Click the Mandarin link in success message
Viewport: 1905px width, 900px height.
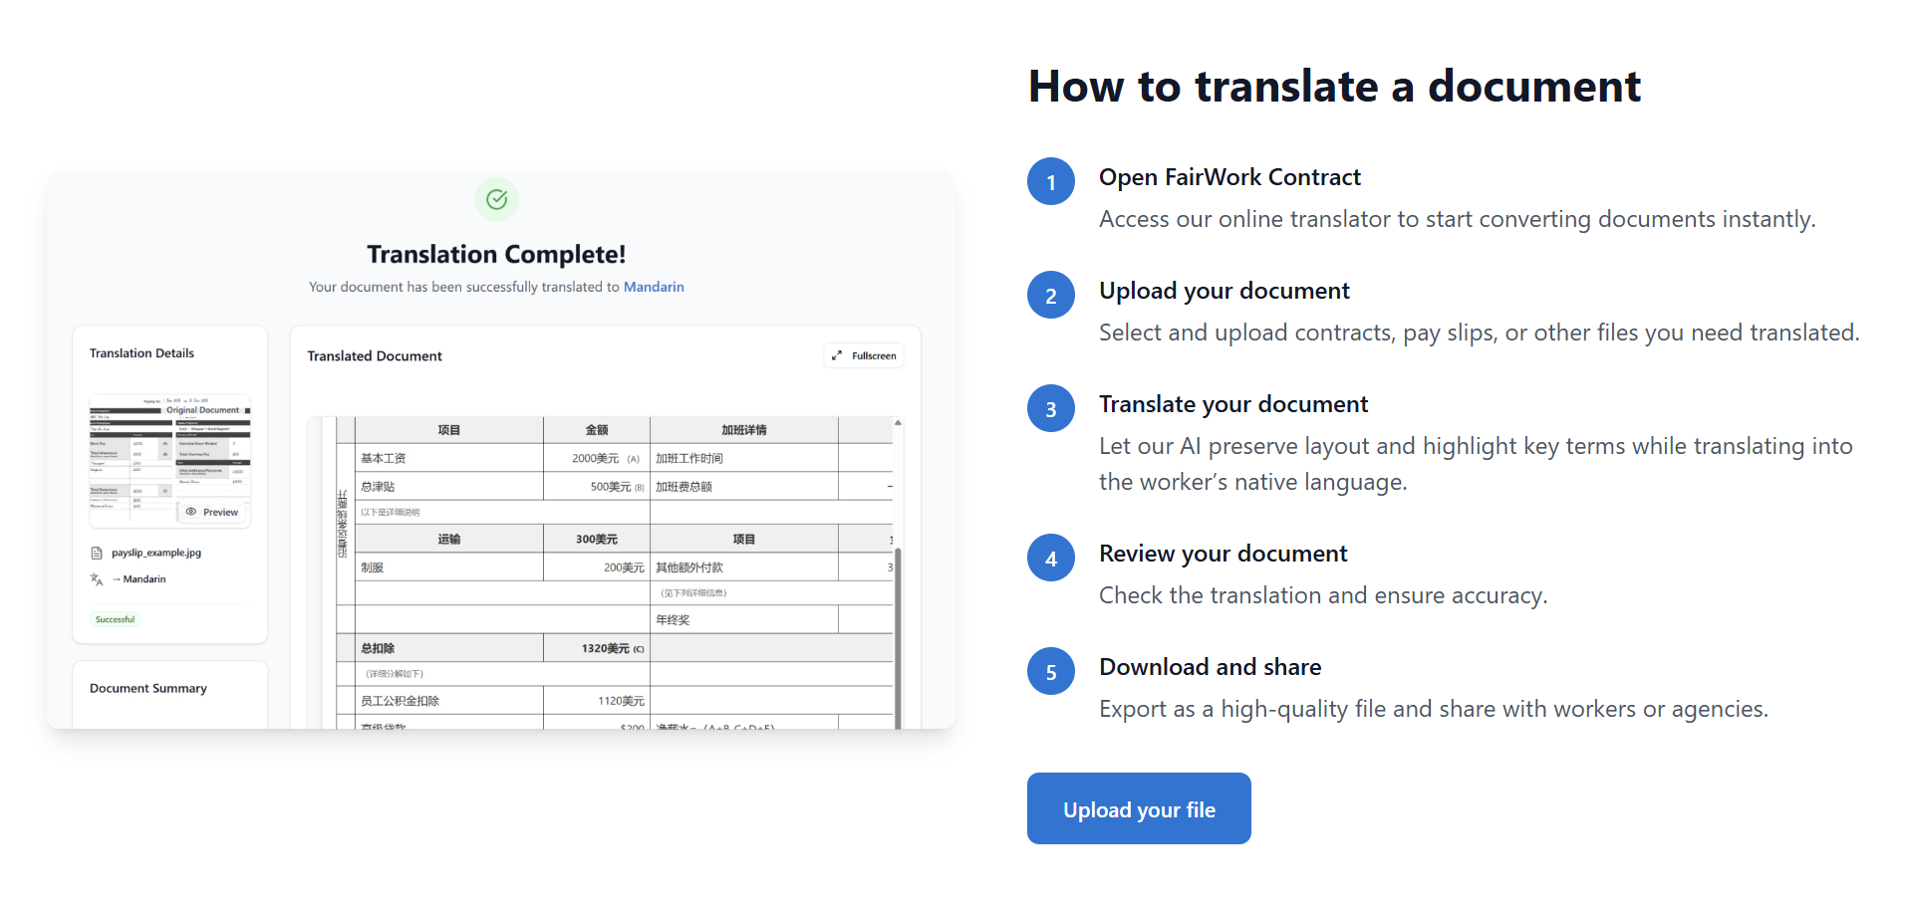coord(653,287)
